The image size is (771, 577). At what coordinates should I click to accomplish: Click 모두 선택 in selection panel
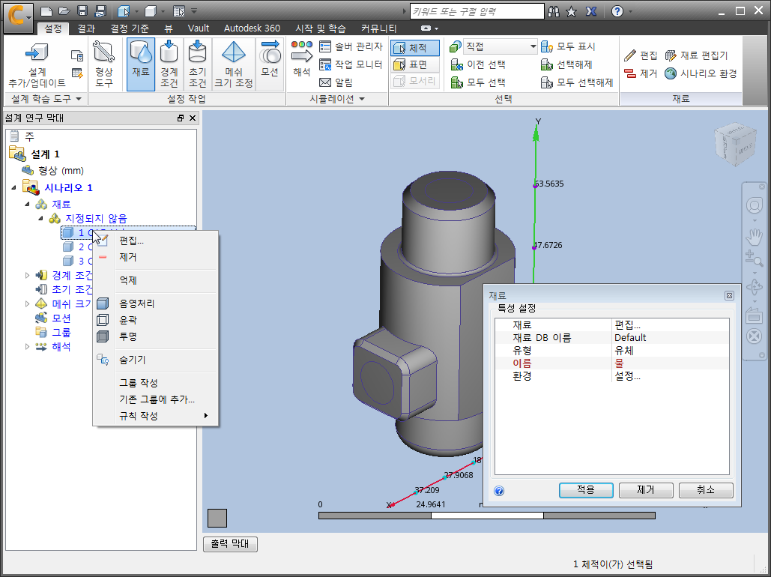click(x=479, y=82)
